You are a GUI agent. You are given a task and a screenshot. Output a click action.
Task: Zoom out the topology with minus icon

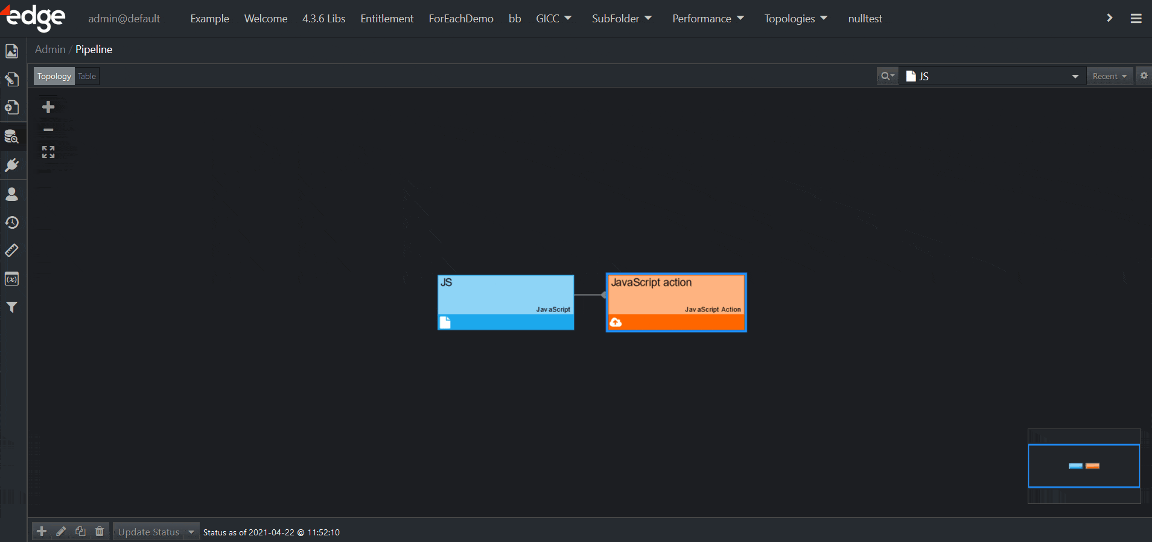coord(48,130)
